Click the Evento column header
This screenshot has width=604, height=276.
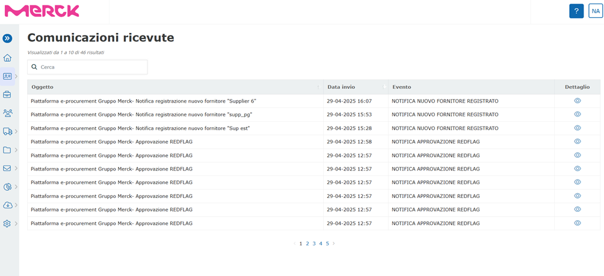pos(471,87)
